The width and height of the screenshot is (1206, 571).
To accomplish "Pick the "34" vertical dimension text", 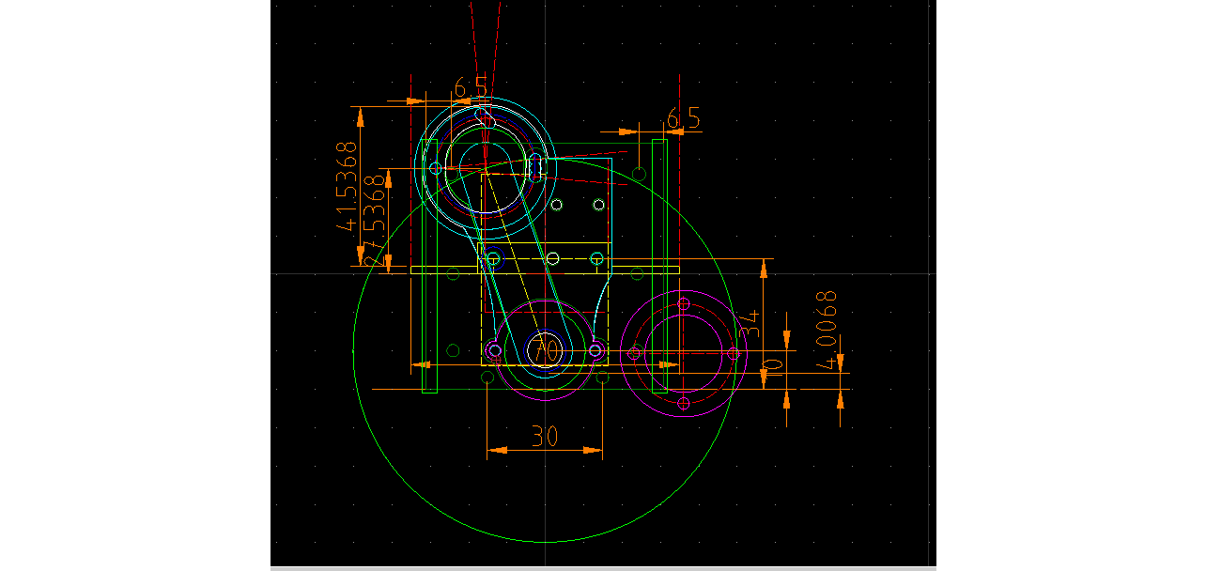I will pos(750,324).
